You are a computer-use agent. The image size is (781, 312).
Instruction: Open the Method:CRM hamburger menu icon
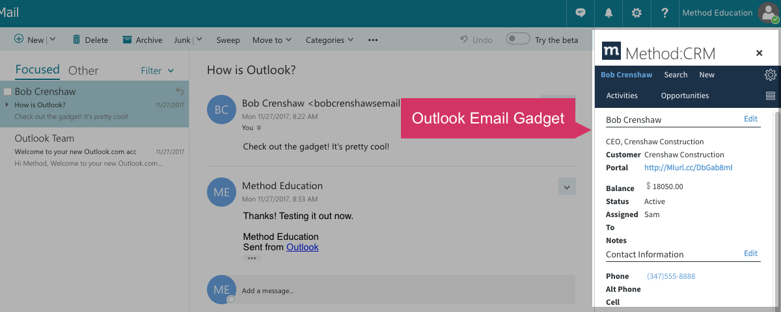771,96
